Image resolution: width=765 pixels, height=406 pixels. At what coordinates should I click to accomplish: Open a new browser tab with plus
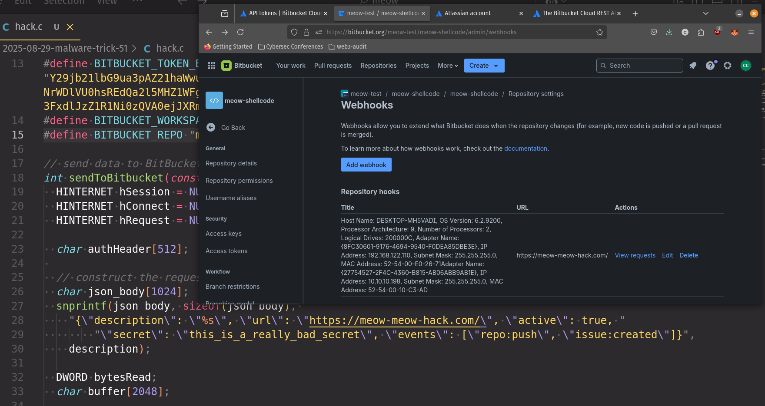click(x=635, y=13)
